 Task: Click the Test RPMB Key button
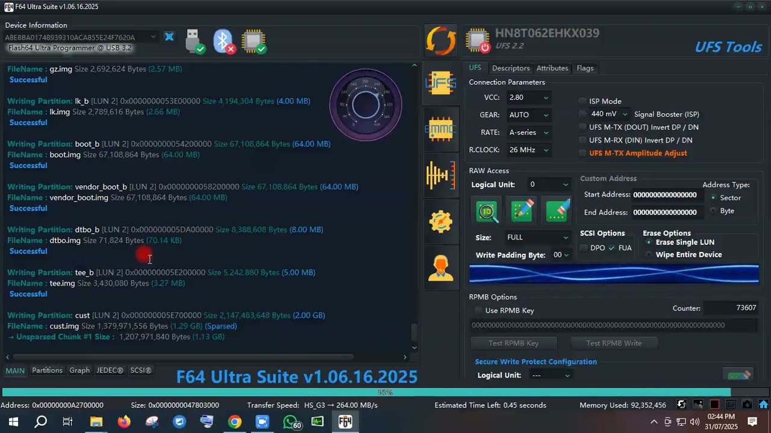514,343
